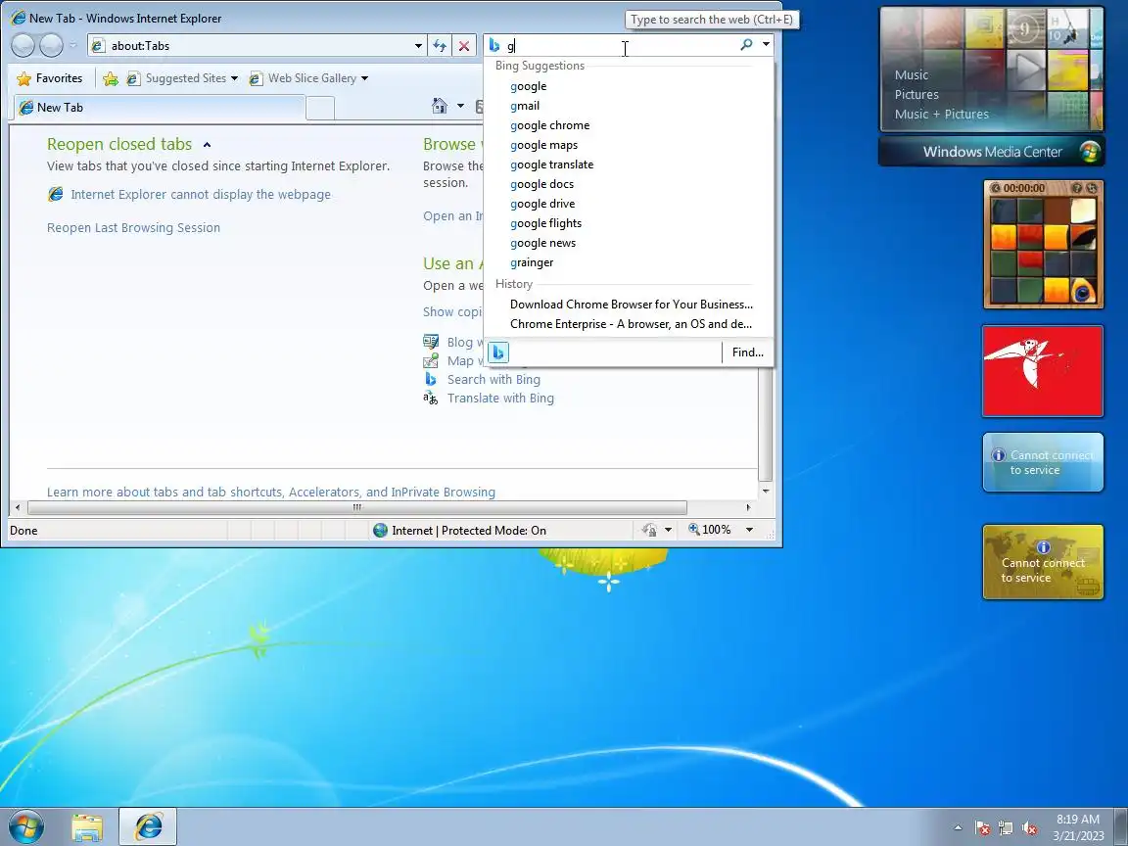Select 'google news' in suggestions list
Screen dimensions: 1128x846
[x=542, y=243]
